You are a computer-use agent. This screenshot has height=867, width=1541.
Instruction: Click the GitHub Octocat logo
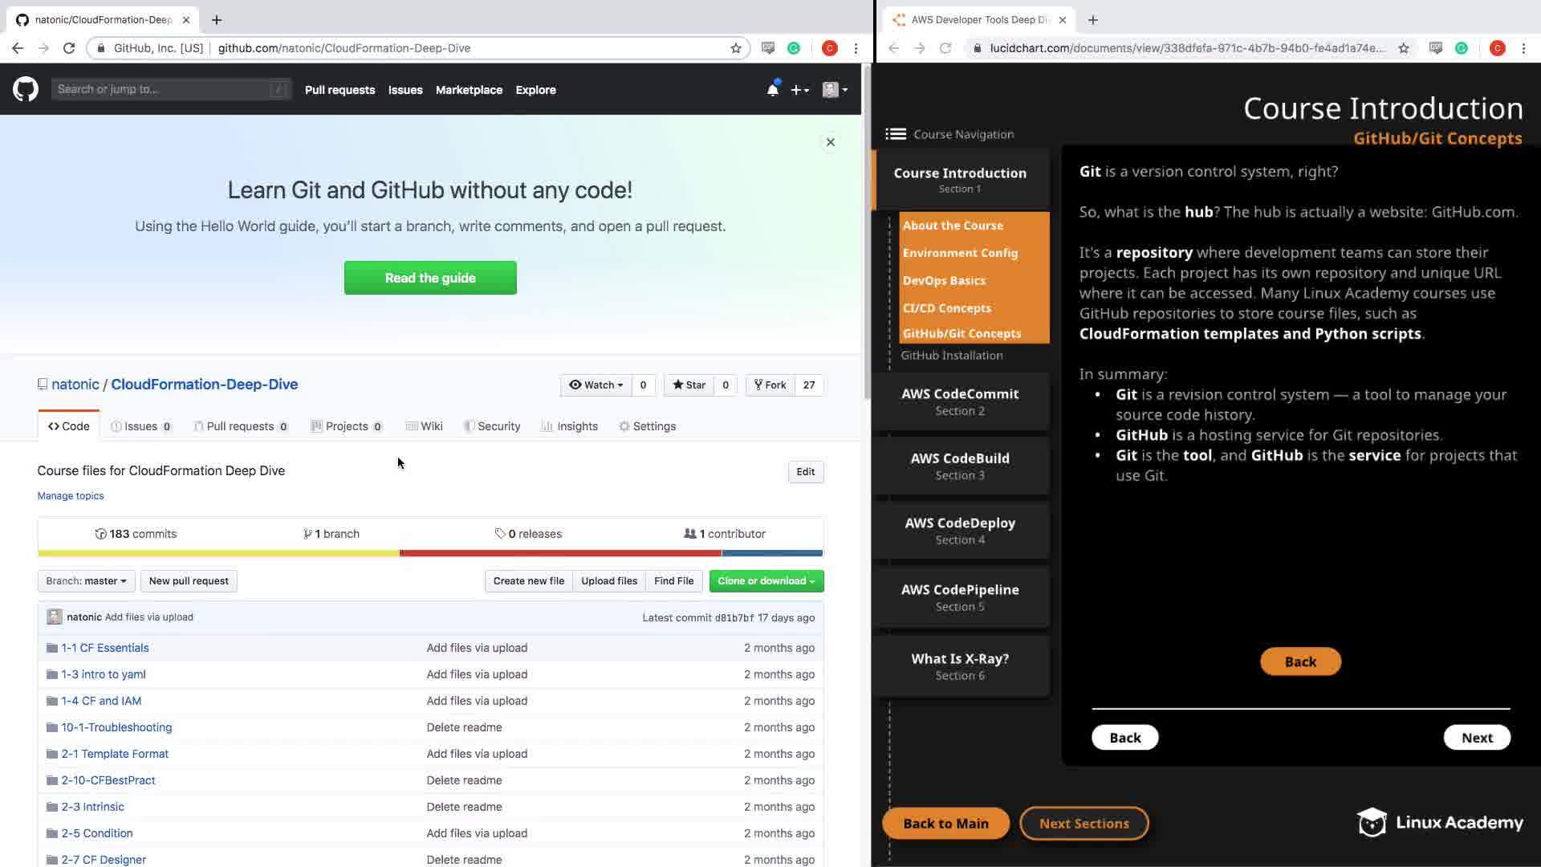tap(26, 89)
